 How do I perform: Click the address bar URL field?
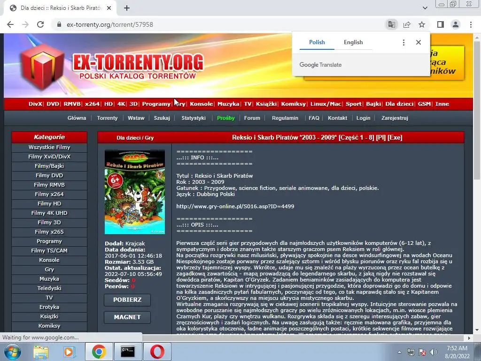[215, 24]
